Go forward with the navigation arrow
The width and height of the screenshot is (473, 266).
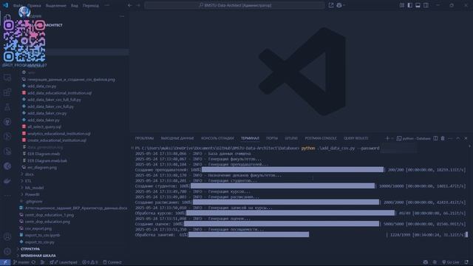tap(138, 5)
